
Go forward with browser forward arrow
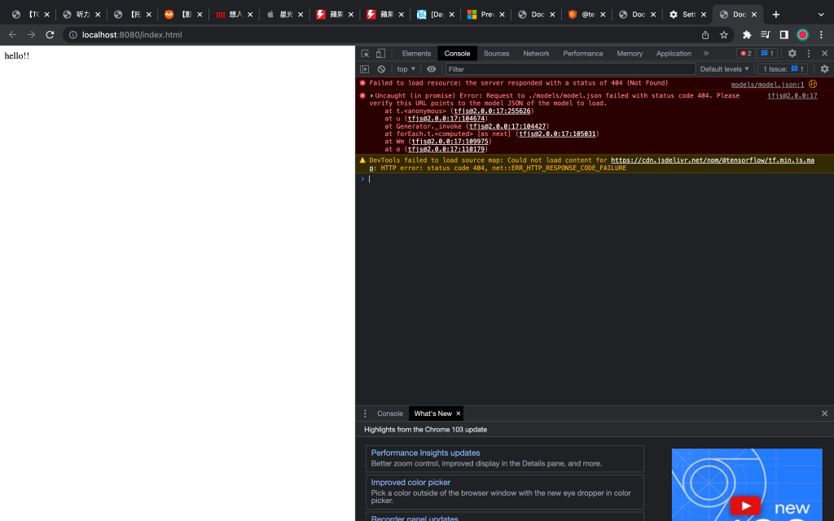[32, 34]
